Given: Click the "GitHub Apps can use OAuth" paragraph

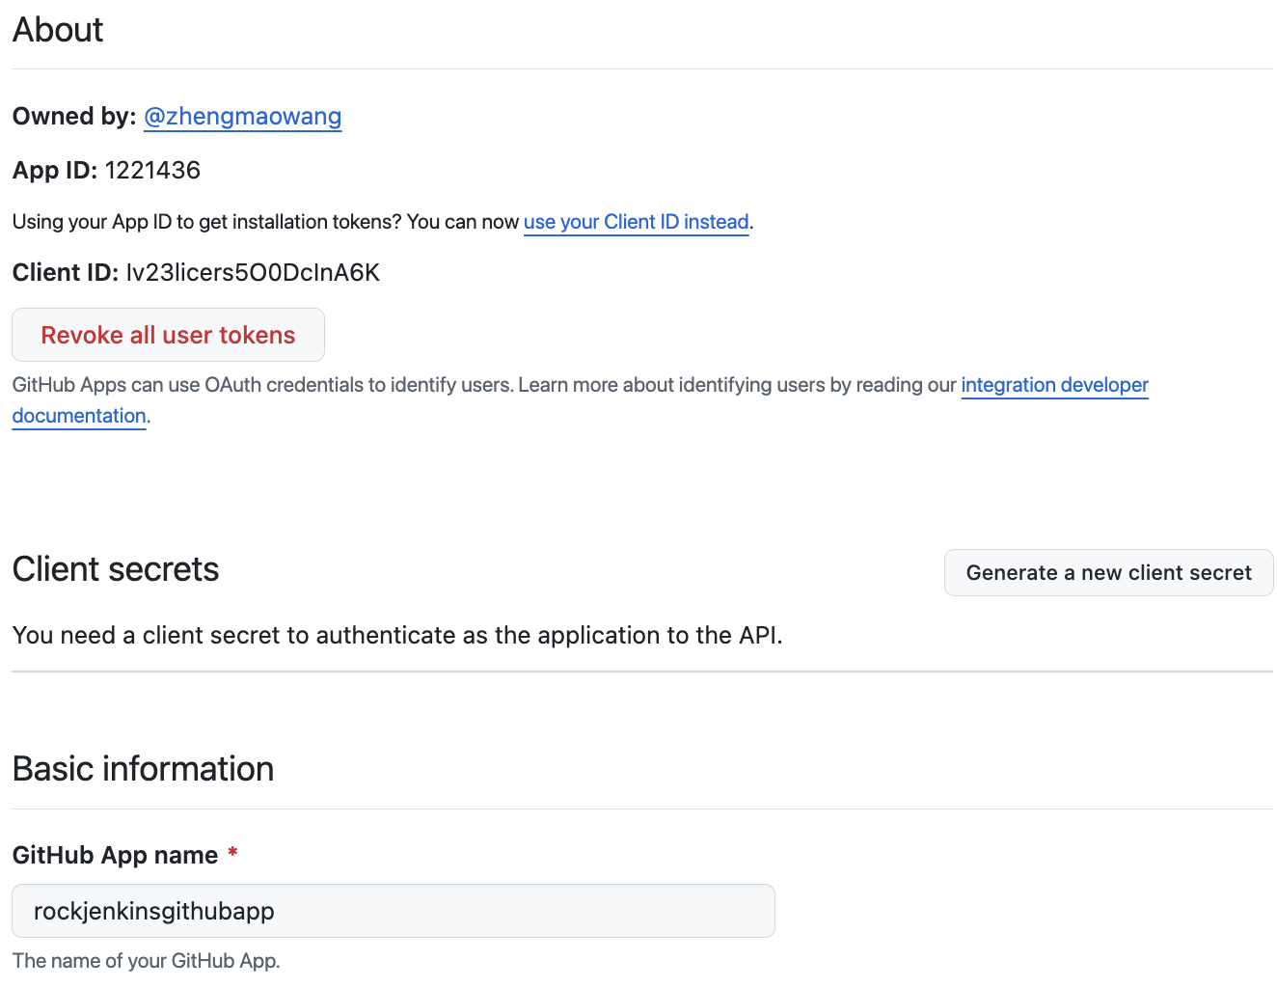Looking at the screenshot, I should pyautogui.click(x=482, y=385).
